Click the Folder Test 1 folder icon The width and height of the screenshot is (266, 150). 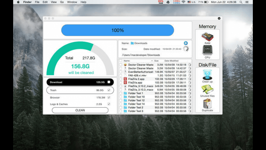pos(125,93)
